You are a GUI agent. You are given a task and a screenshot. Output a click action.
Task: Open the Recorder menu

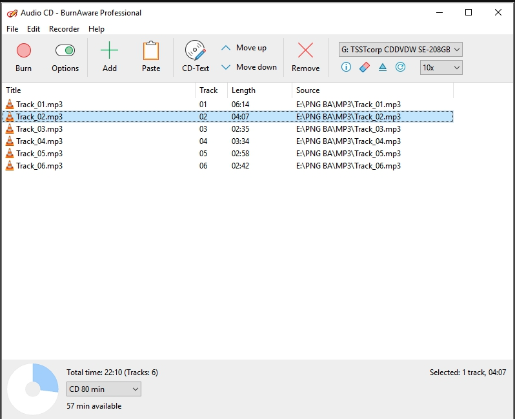65,29
